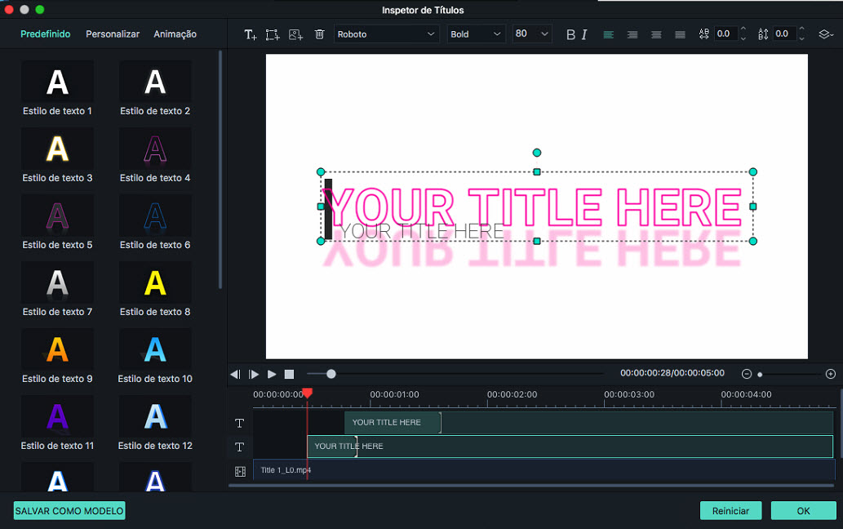The image size is (843, 529).
Task: Click the character spacing value field
Action: (x=725, y=33)
